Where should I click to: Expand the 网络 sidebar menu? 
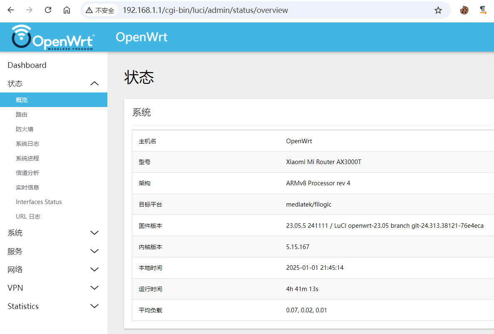coord(54,270)
